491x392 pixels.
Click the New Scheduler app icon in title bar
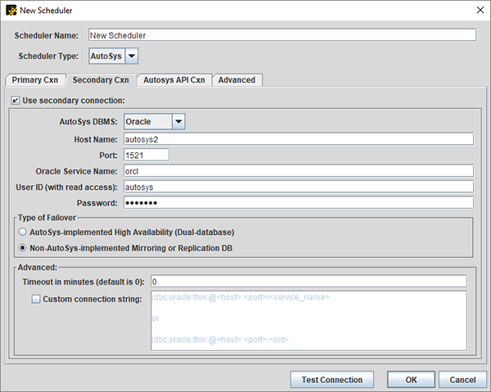click(11, 11)
